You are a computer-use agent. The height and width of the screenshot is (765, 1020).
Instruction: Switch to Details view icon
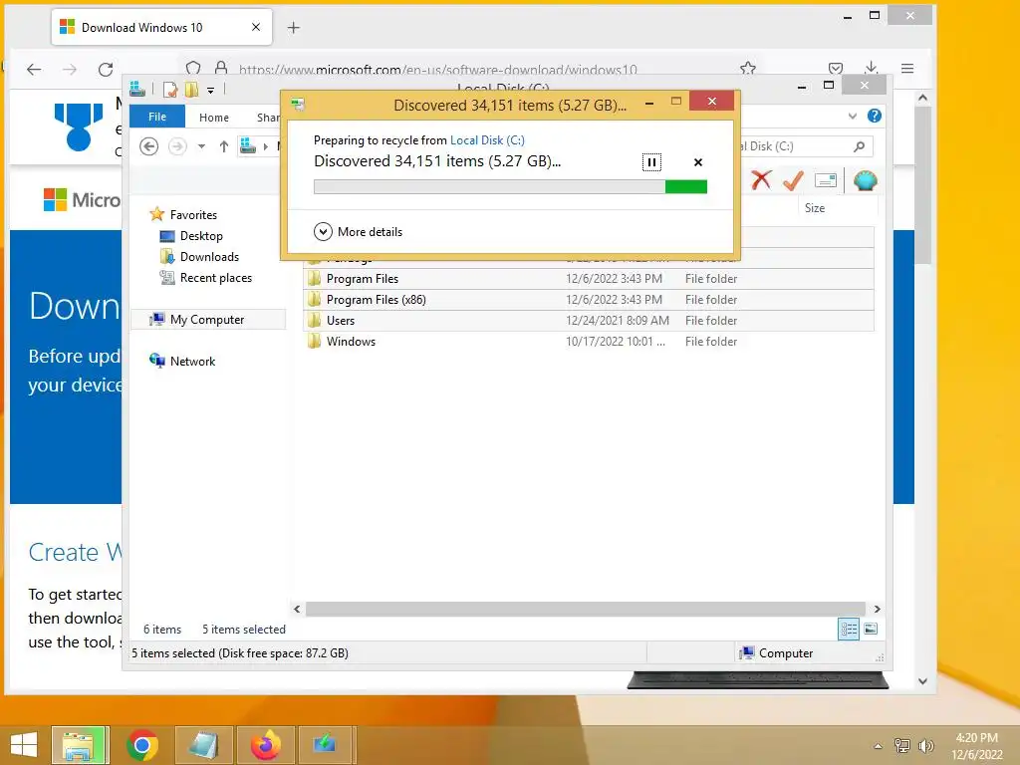(x=849, y=630)
